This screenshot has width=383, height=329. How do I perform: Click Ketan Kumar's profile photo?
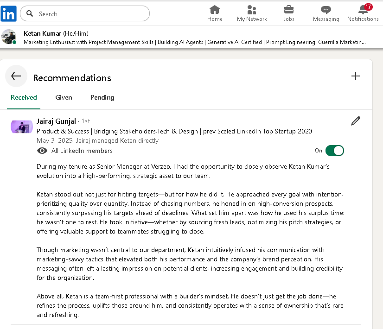pyautogui.click(x=9, y=37)
